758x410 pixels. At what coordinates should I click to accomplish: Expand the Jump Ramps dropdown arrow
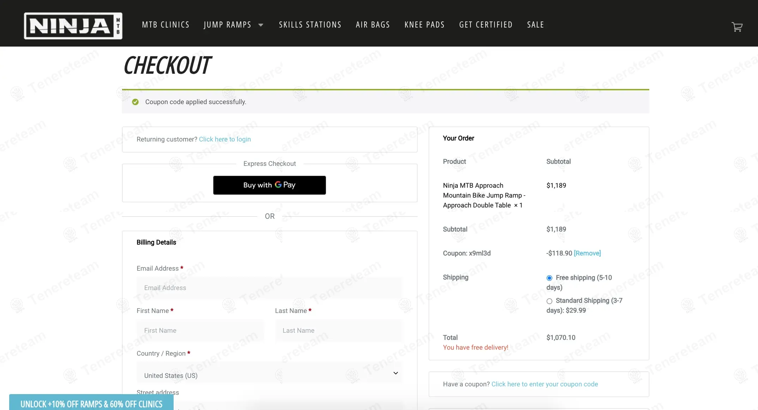tap(261, 25)
